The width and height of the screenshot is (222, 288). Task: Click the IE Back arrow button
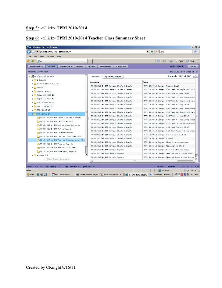(x=29, y=52)
